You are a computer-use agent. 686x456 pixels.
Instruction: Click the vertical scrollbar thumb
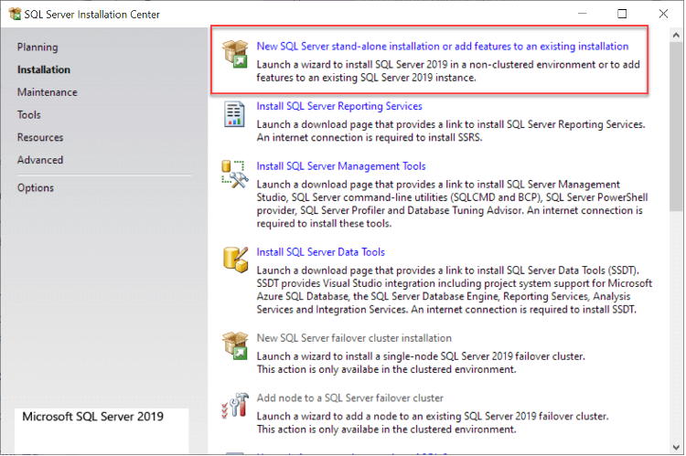tap(676, 127)
